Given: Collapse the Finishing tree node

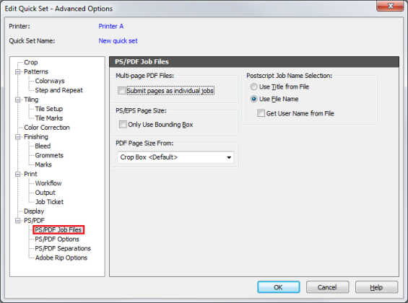Looking at the screenshot, I should pos(18,136).
